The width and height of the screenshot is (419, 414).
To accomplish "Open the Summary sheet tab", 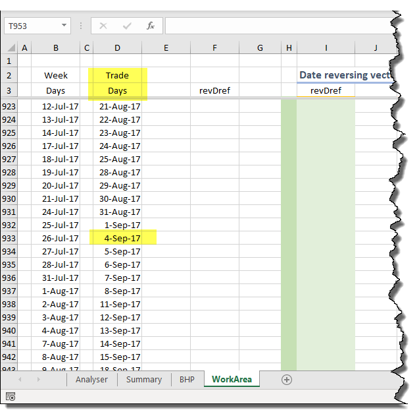I will 143,379.
